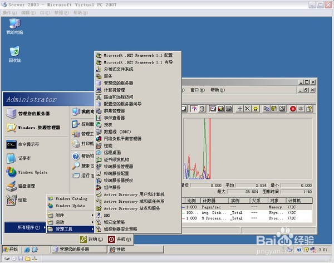Click View Log Data cylinder icon

(x=202, y=109)
